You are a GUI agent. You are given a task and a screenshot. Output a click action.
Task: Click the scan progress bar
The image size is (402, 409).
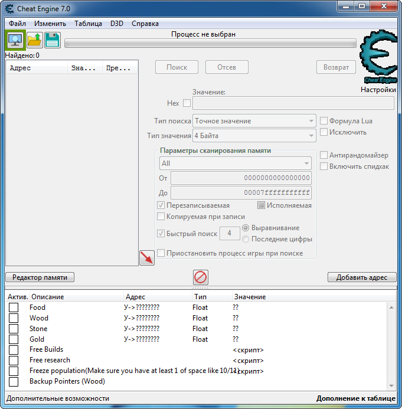210,43
